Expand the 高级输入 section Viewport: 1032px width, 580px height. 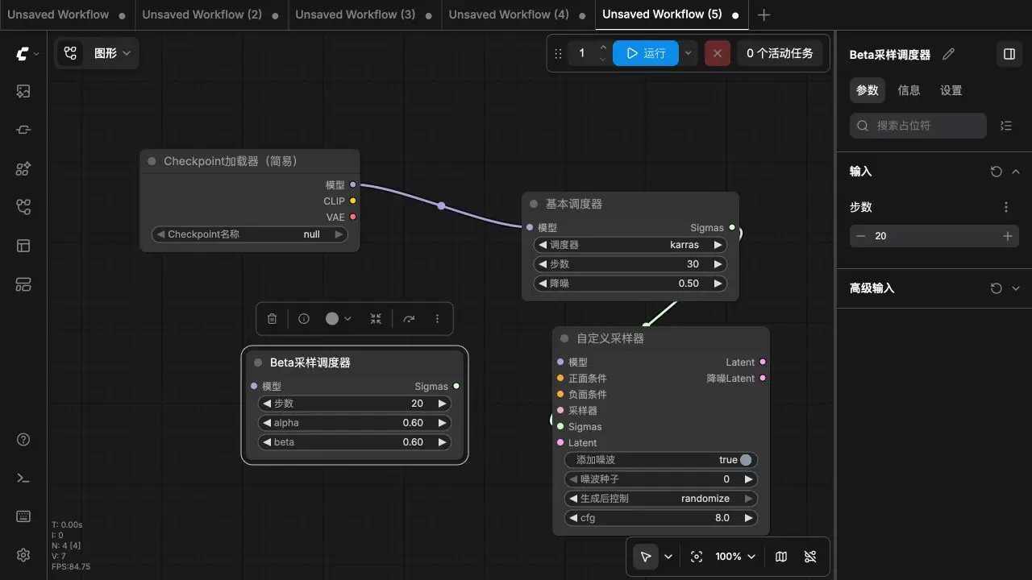click(1016, 288)
